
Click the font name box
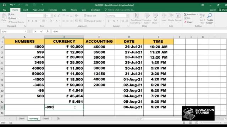point(35,16)
